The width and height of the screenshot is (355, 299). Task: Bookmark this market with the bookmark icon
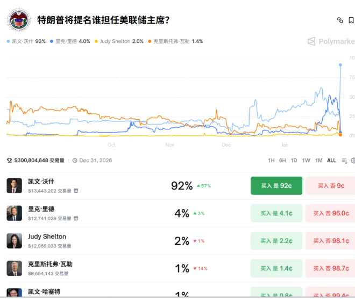(x=351, y=20)
